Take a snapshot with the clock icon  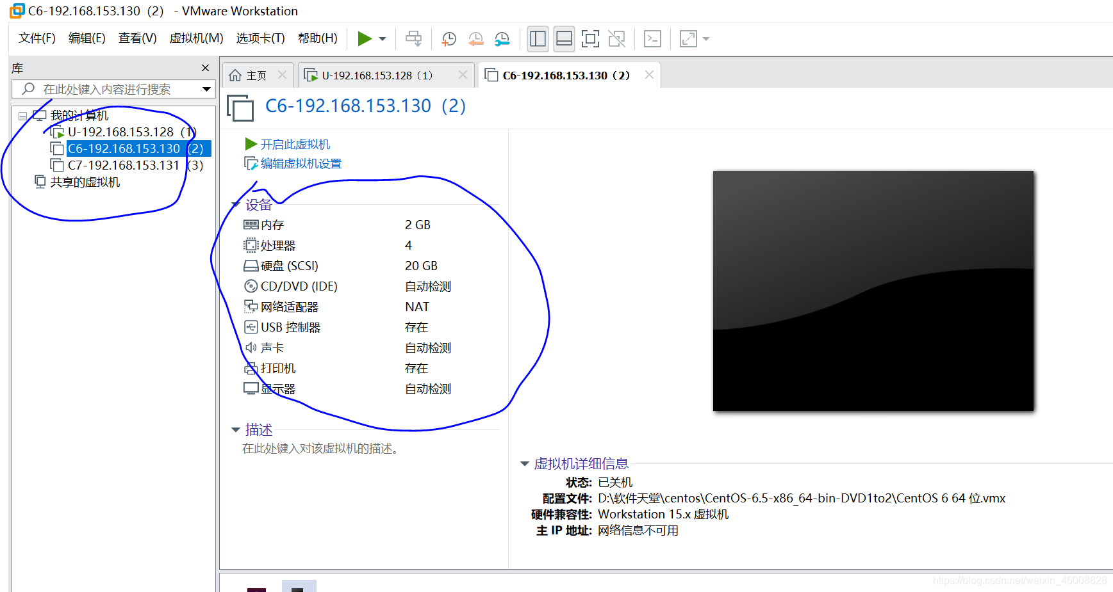449,39
